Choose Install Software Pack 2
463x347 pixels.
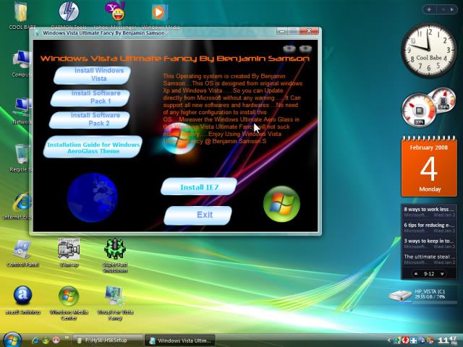[x=90, y=120]
